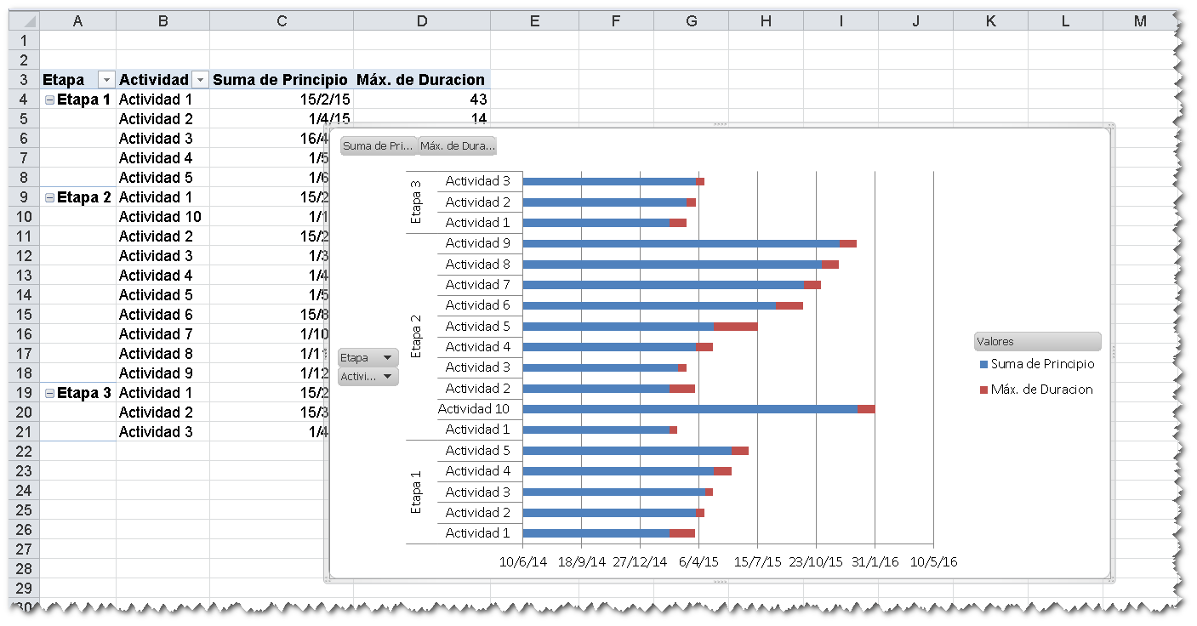Viewport: 1197px width, 626px height.
Task: Click the 18/9/14 axis date label
Action: [582, 562]
